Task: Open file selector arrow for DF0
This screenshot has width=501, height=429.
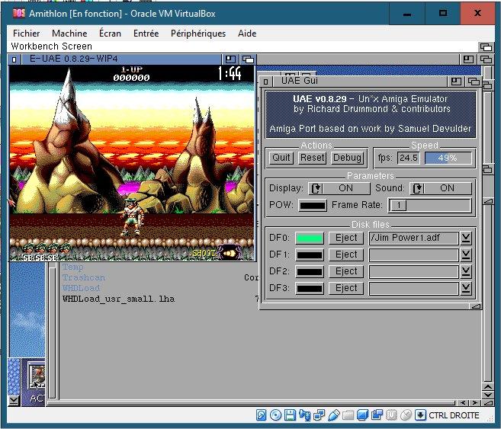Action: [466, 238]
